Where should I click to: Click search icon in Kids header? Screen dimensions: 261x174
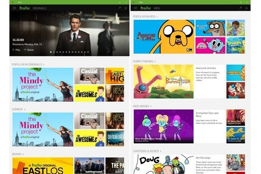click(241, 8)
